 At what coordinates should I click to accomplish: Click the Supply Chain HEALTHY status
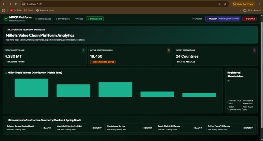(198, 128)
